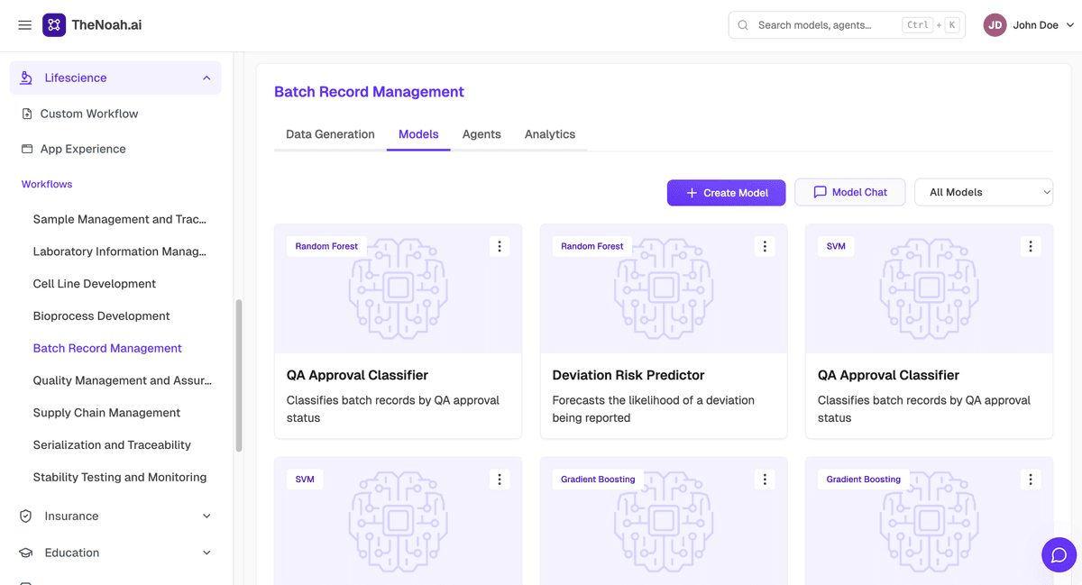This screenshot has height=585, width=1082.
Task: Click the Model Chat button
Action: click(x=849, y=192)
